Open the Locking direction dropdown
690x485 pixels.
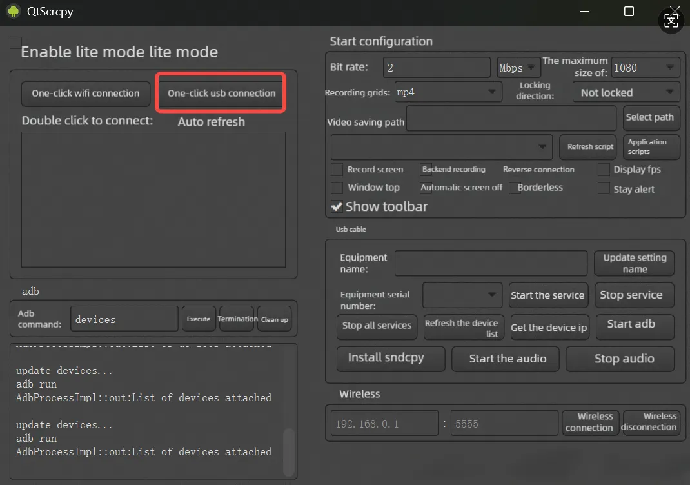626,92
